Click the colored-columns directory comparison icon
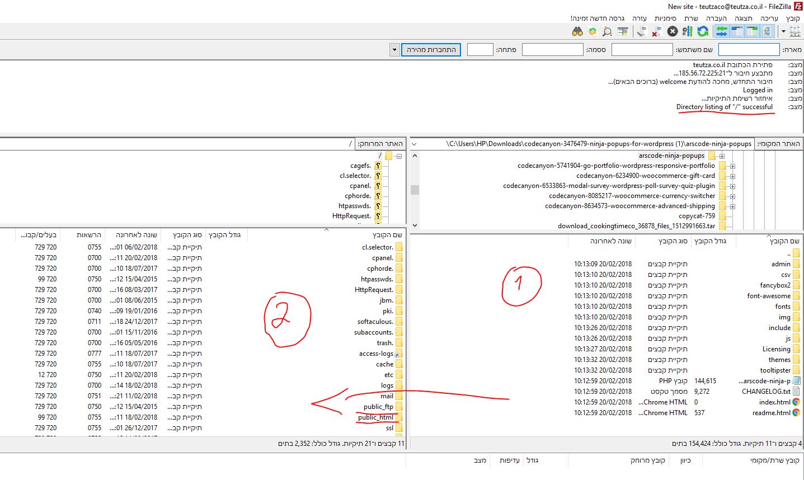The height and width of the screenshot is (480, 804). 623,31
